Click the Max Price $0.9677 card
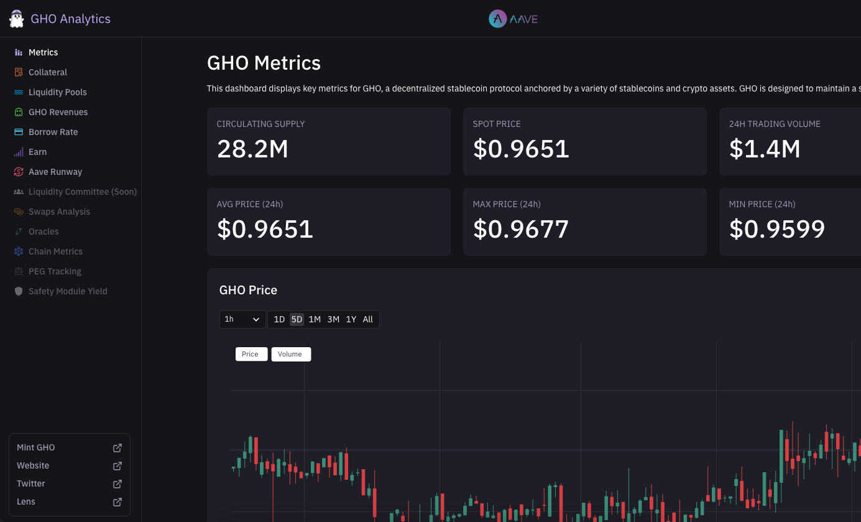 point(585,221)
